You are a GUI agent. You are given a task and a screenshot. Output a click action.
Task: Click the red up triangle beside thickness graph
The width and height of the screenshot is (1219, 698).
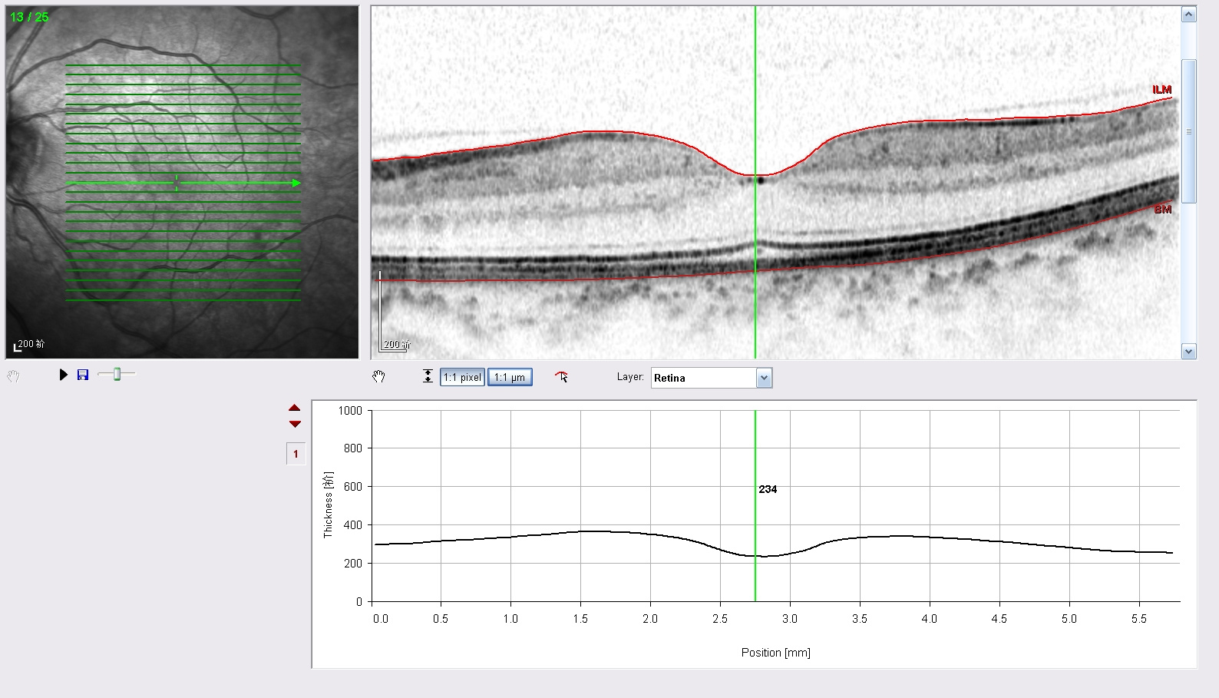(295, 408)
